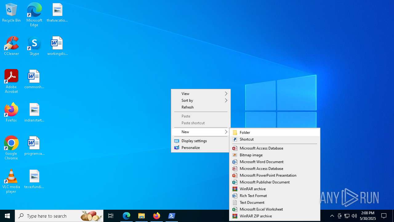Viewport: 394px width, 222px height.
Task: Open the clock and date flyout
Action: [368, 216]
